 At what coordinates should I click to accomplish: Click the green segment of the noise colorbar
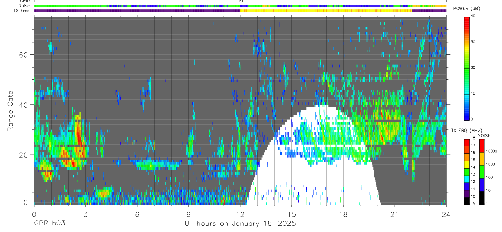[x=482, y=172]
